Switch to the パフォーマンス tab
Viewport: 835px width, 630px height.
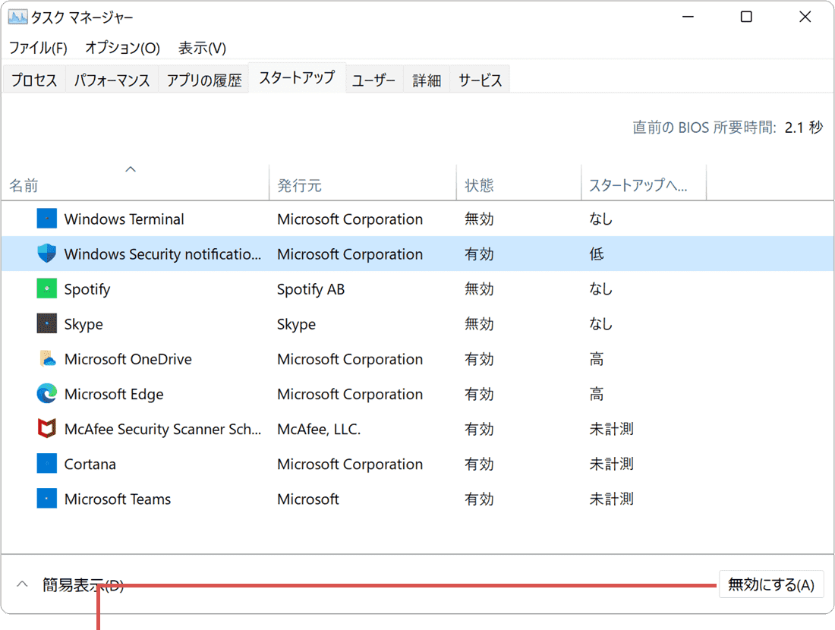coord(112,80)
